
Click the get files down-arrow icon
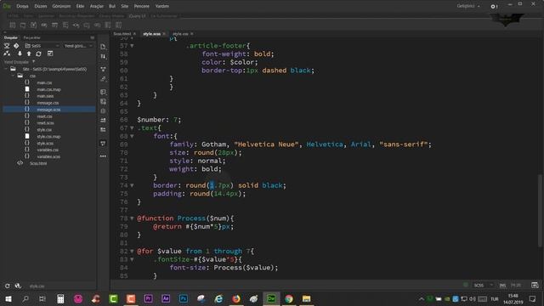click(20, 54)
